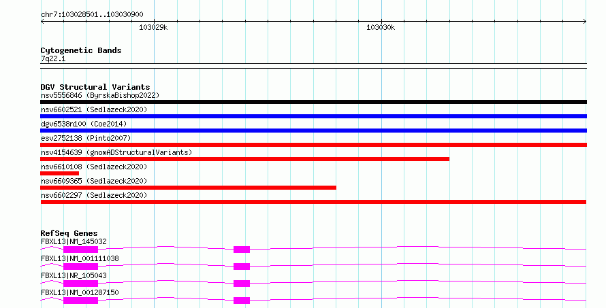The width and height of the screenshot is (606, 308).
Task: Click the blue bar of nsv6602521
Action: (313, 116)
